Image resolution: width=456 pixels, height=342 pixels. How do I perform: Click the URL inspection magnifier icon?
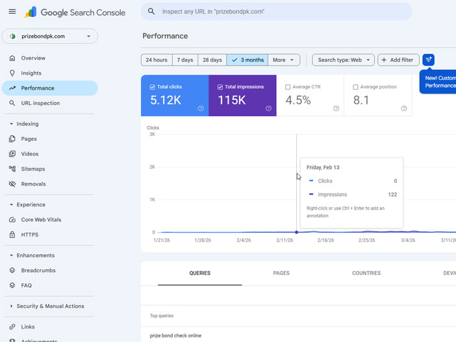12,103
